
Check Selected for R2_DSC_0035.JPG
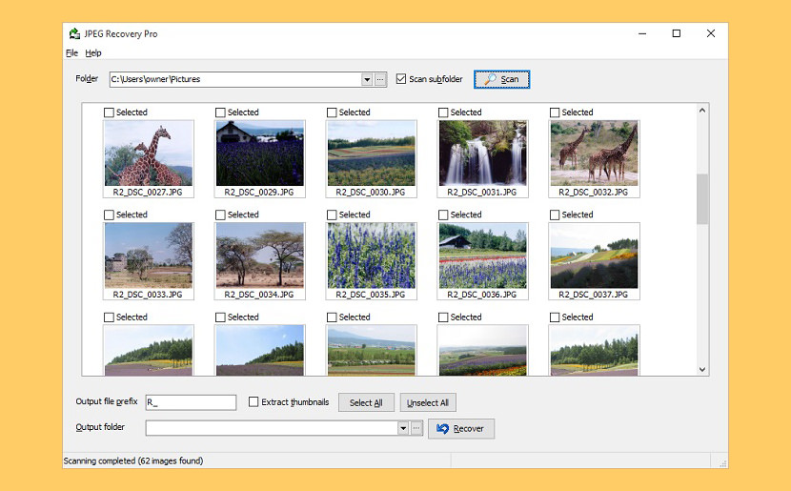click(x=332, y=215)
